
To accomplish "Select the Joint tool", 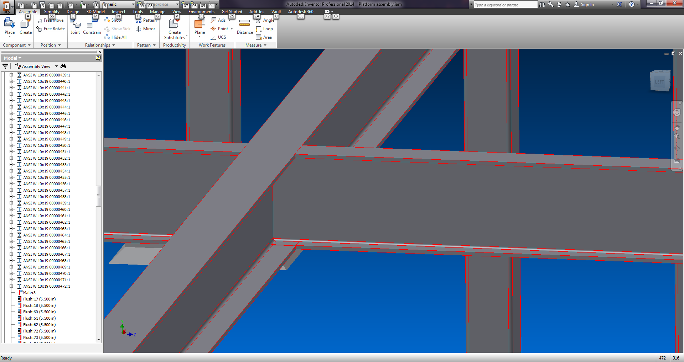I will click(x=75, y=27).
